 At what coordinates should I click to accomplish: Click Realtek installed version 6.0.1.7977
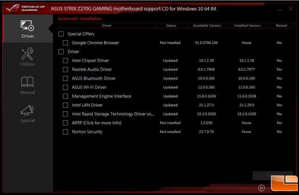[246, 70]
